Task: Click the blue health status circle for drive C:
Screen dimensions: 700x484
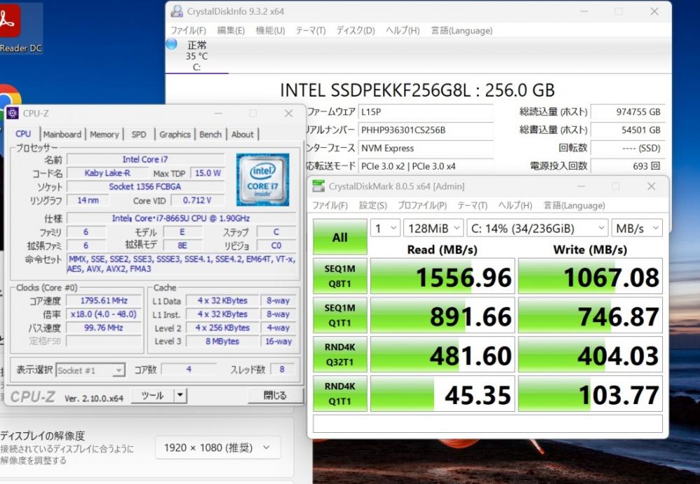Action: tap(171, 44)
